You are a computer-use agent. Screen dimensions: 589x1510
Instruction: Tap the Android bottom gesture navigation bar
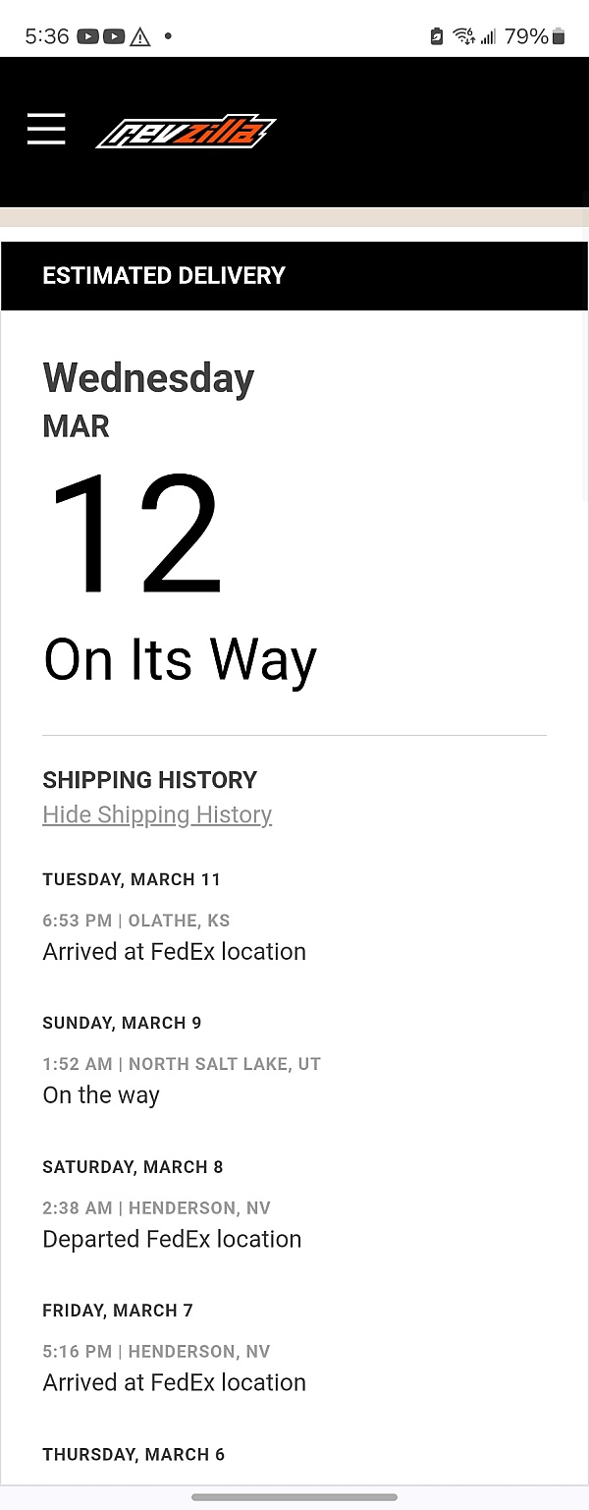294,1497
